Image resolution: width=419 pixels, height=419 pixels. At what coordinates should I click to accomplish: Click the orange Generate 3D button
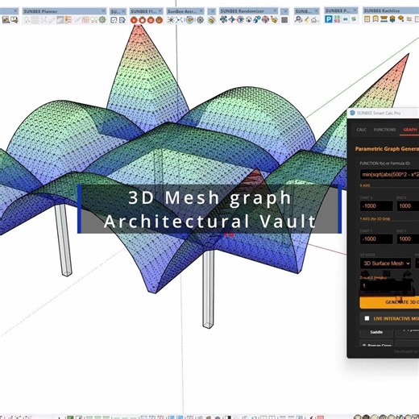[389, 302]
